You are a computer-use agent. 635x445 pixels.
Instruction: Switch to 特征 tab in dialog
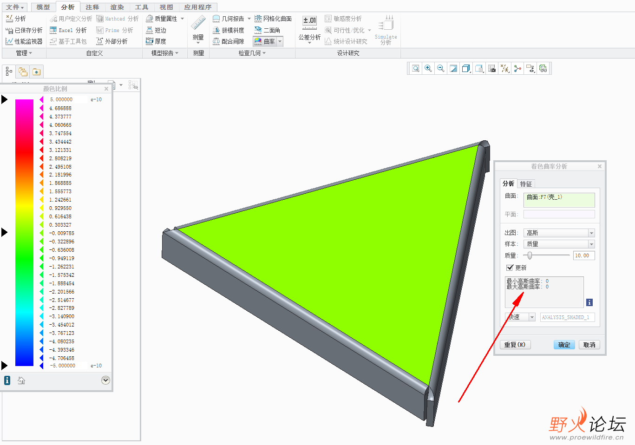526,184
